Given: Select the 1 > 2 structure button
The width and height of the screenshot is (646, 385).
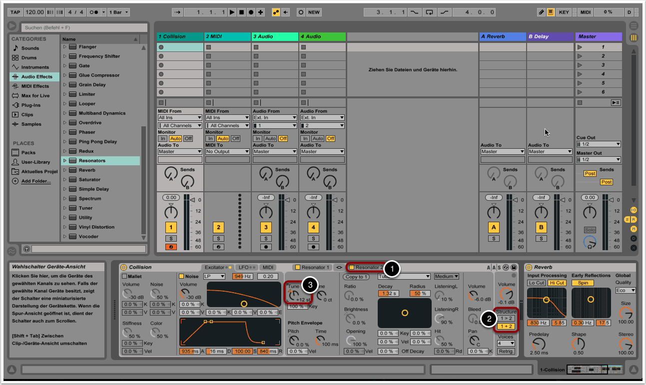Looking at the screenshot, I should coord(506,318).
